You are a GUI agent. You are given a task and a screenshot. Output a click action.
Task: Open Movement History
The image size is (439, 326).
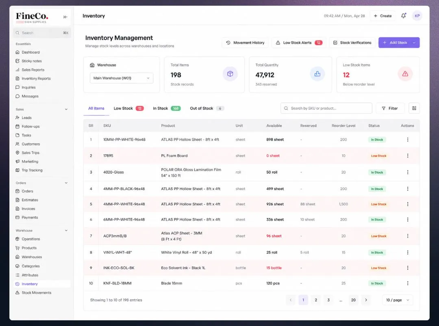245,43
